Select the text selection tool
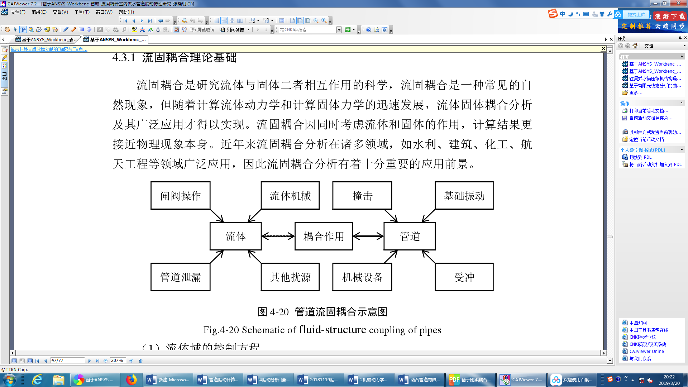This screenshot has width=688, height=387. [x=23, y=30]
